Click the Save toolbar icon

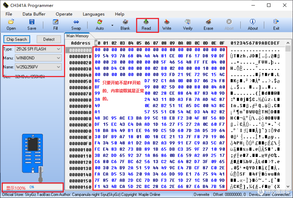point(32,25)
